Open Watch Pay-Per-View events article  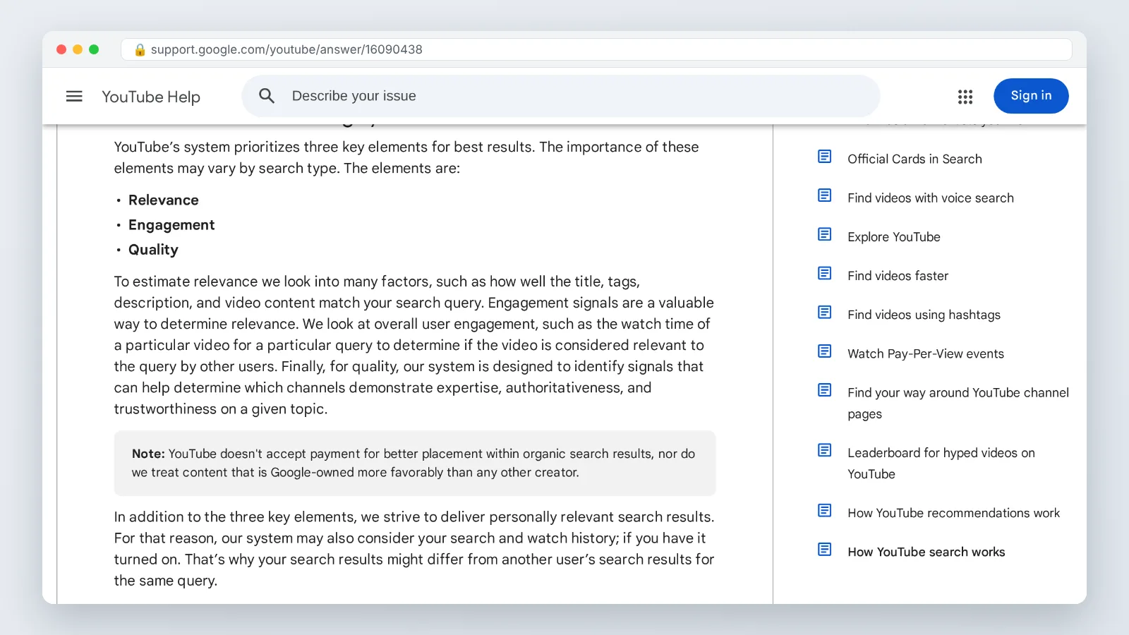coord(926,353)
